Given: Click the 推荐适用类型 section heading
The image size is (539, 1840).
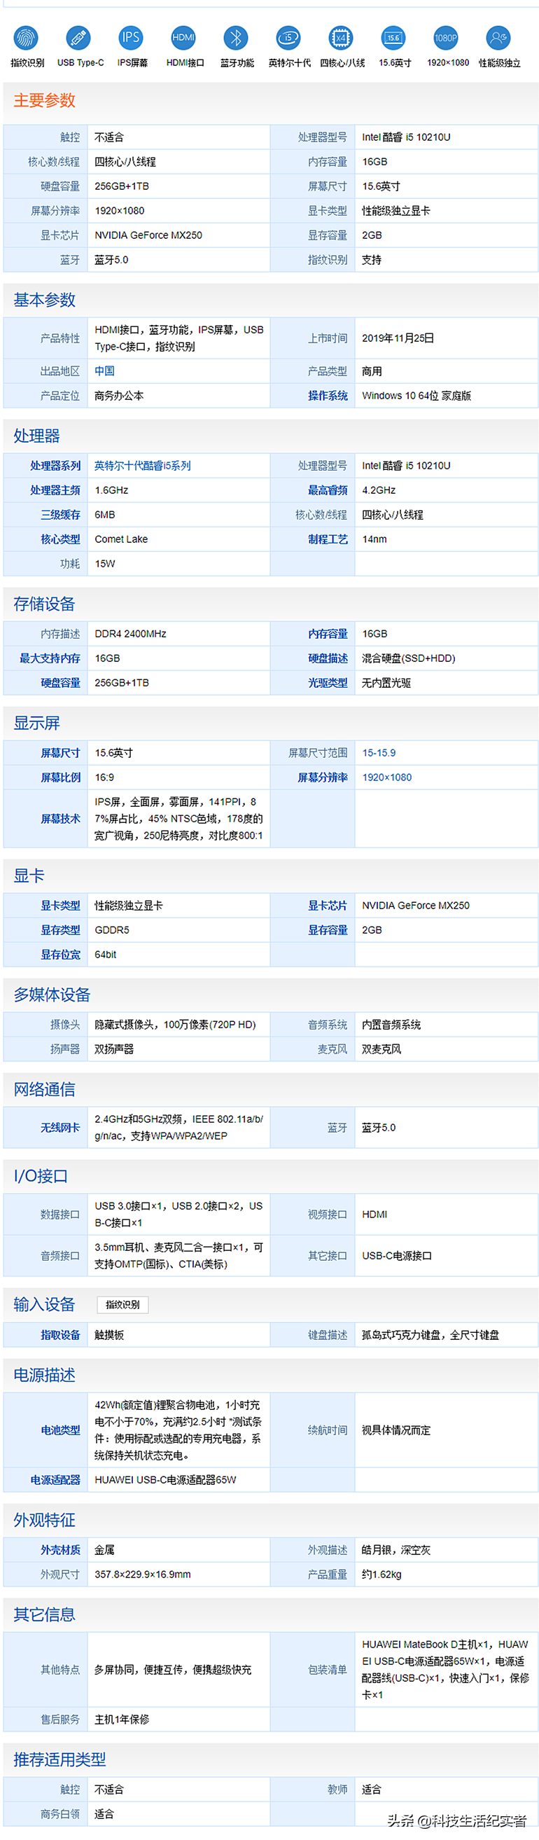Looking at the screenshot, I should tap(60, 1759).
